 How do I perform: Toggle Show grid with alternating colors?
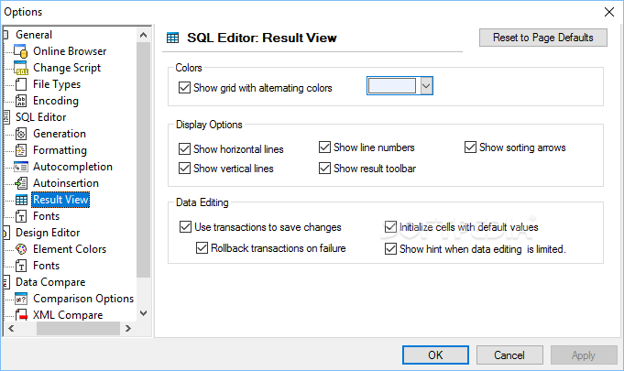[x=184, y=87]
